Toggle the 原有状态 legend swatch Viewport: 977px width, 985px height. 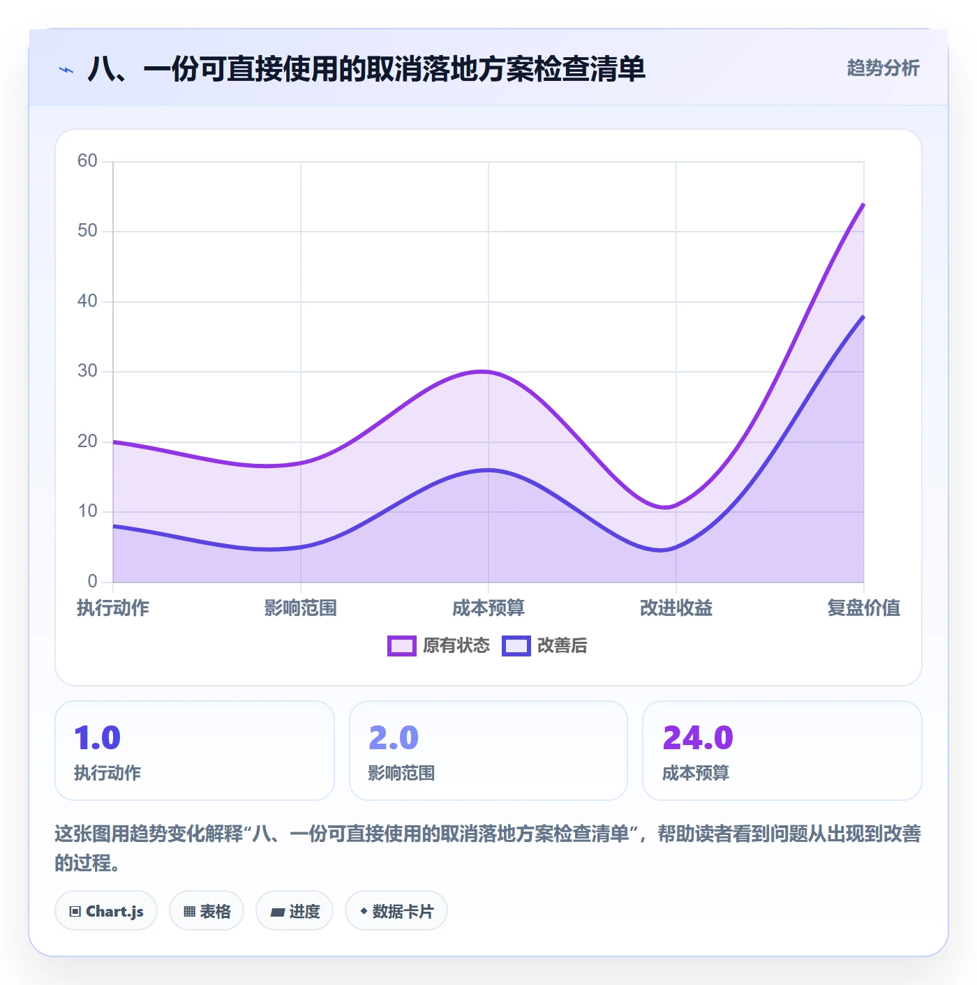(402, 646)
